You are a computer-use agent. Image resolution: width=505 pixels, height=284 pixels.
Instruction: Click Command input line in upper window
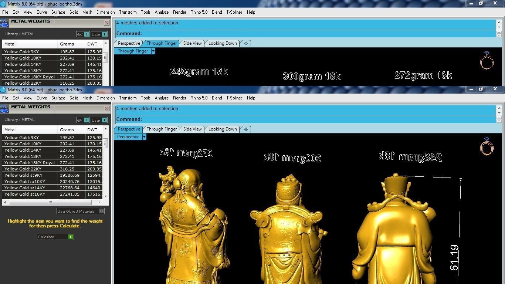coord(305,34)
